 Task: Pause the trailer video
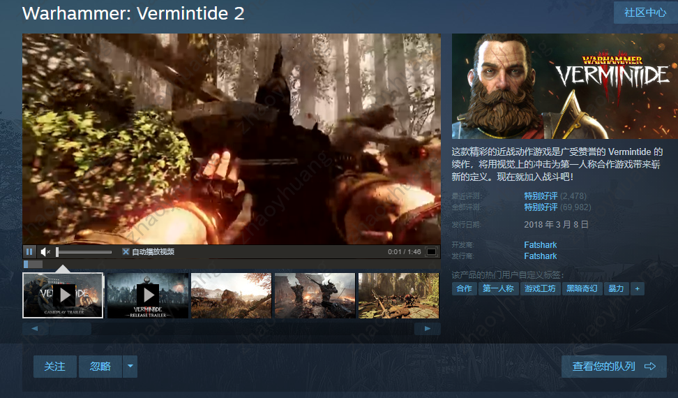tap(29, 251)
